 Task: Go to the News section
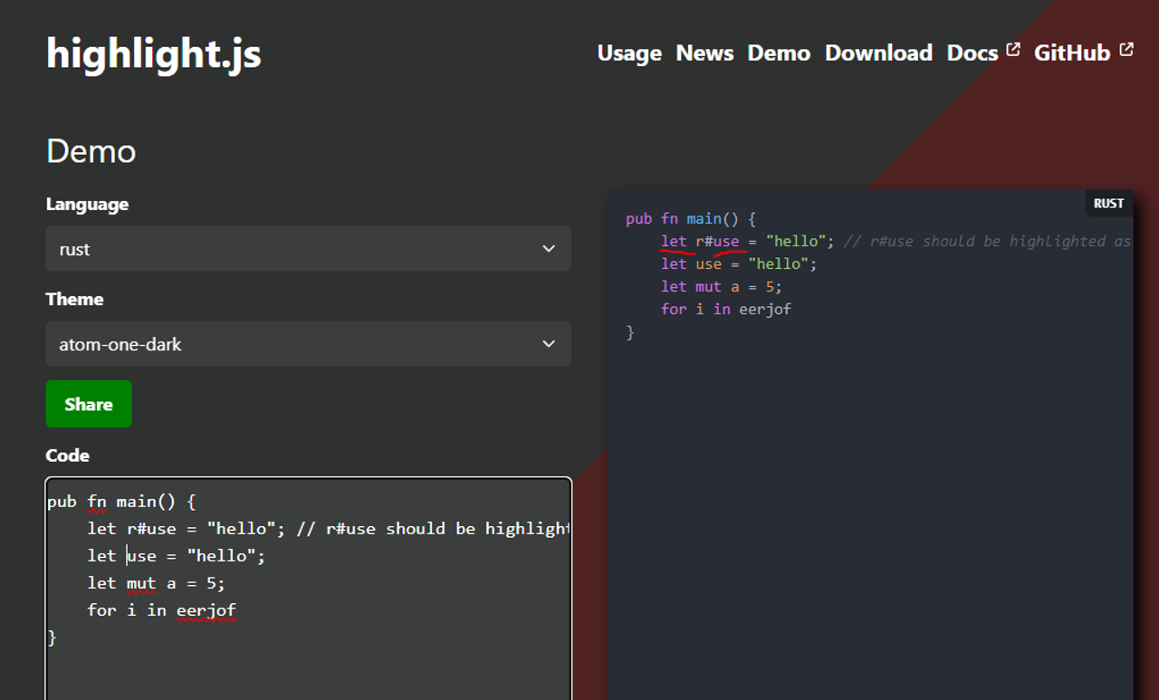pyautogui.click(x=704, y=53)
